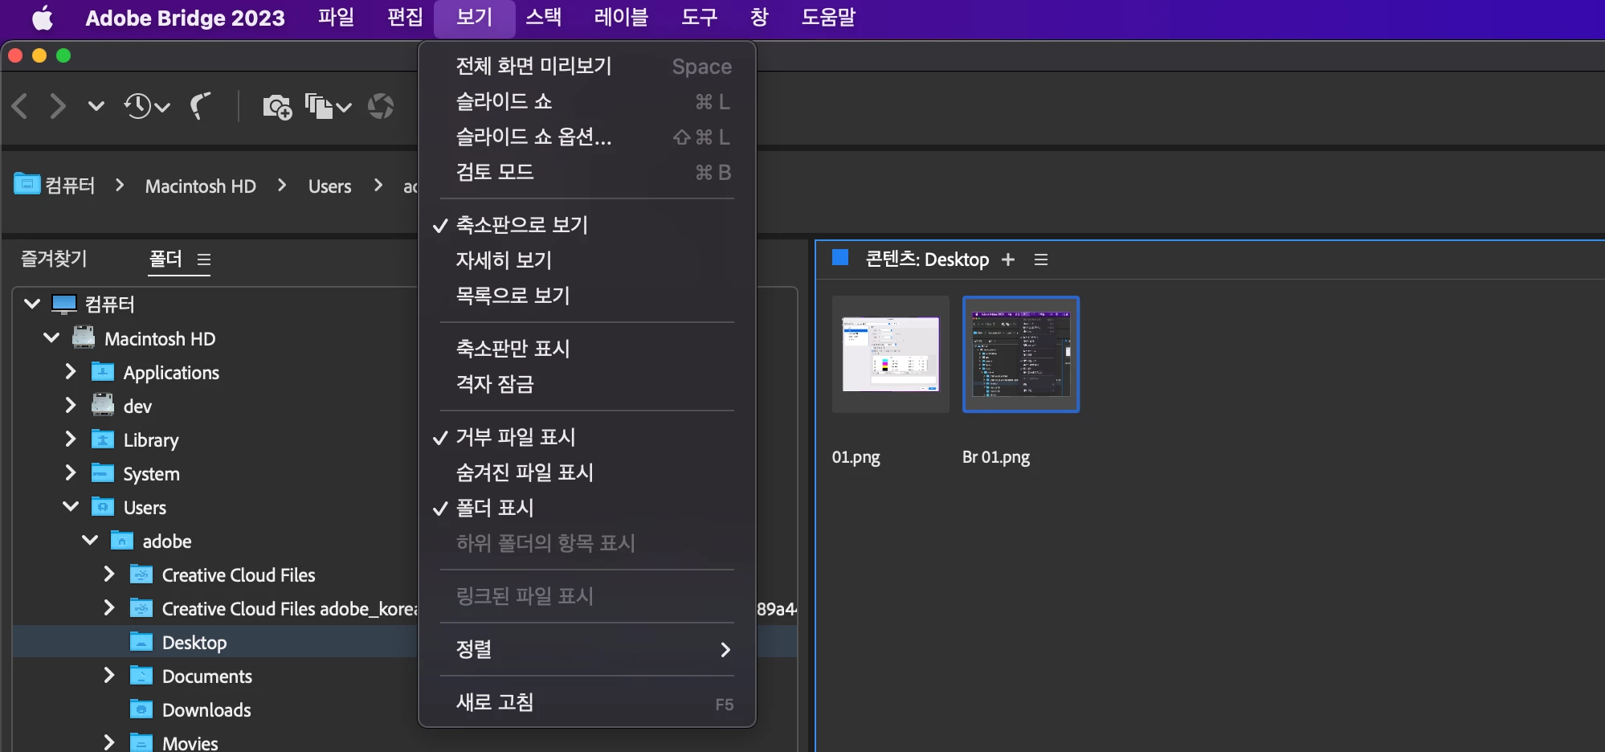Click the get photos from camera icon

coord(277,106)
